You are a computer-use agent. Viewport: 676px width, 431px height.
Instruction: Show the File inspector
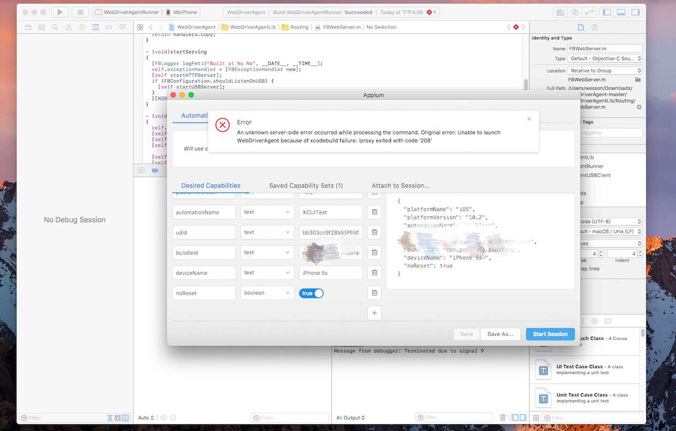coord(581,27)
